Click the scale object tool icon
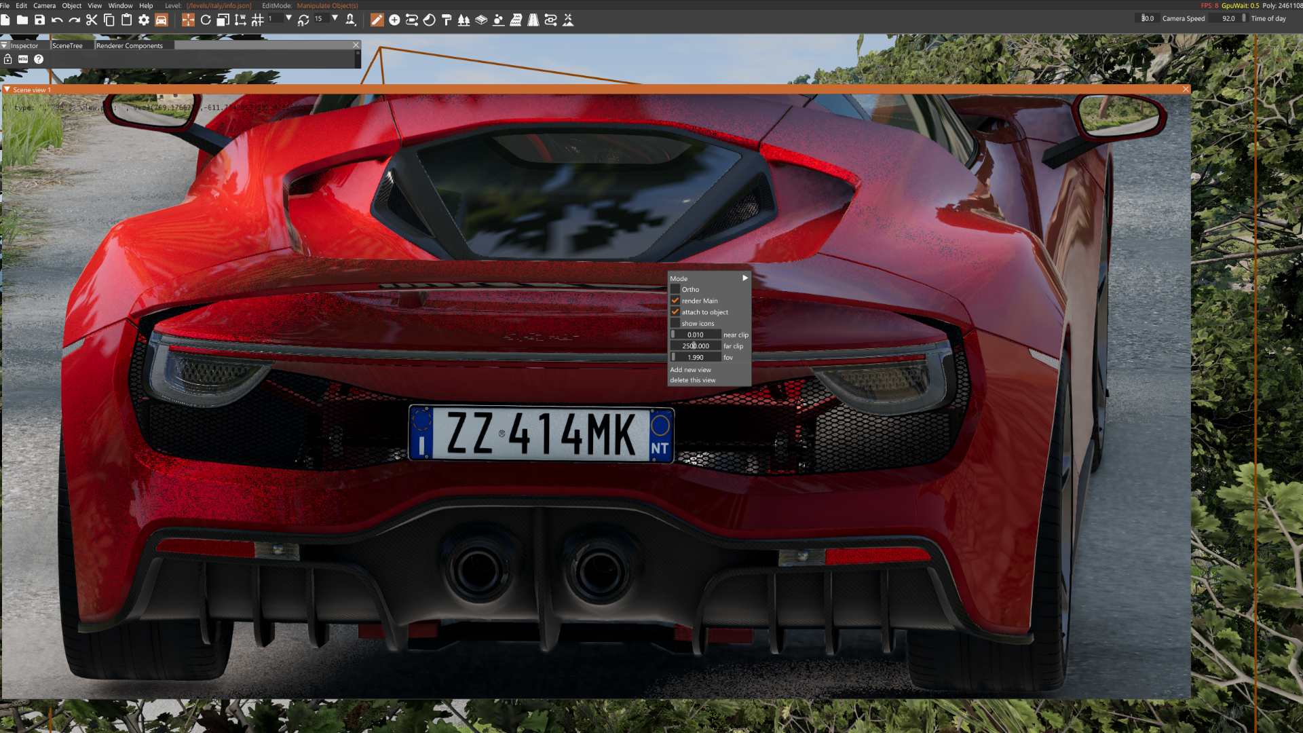The image size is (1303, 733). point(223,20)
